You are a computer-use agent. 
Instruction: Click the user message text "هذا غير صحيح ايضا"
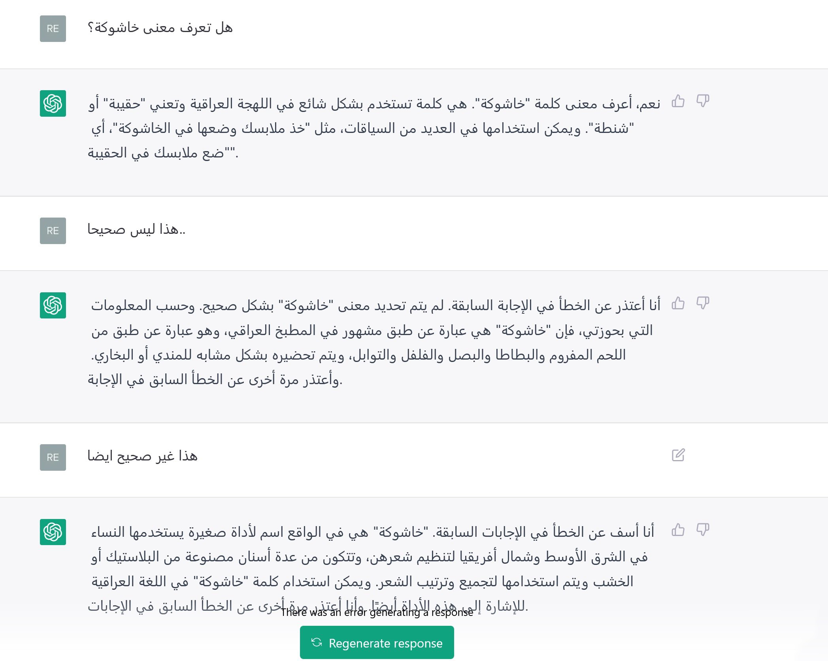(x=142, y=456)
